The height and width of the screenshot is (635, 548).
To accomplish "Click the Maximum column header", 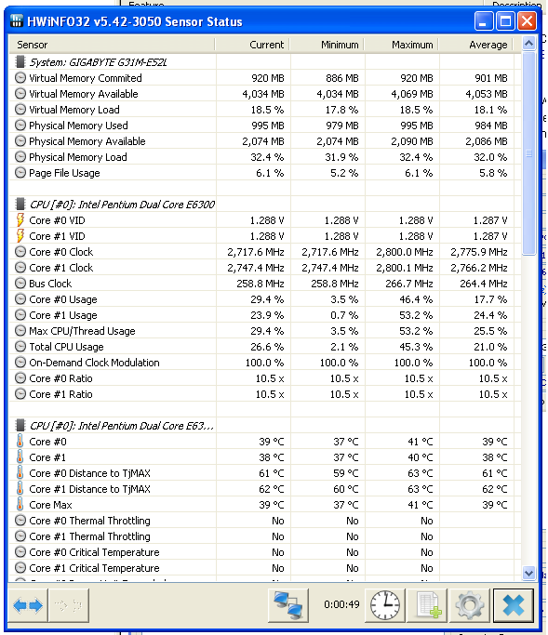I will (x=401, y=45).
